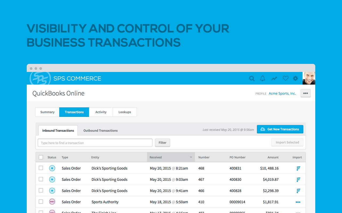Click the pending status icon for order 410
This screenshot has width=342, height=213.
click(52, 202)
